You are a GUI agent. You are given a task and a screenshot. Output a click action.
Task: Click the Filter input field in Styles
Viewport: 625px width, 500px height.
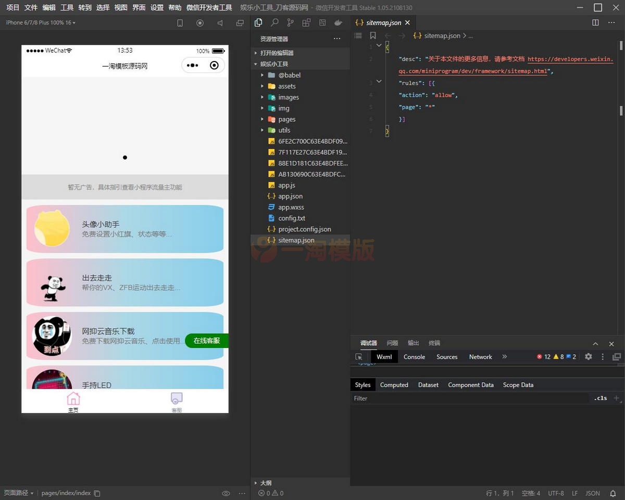[469, 398]
